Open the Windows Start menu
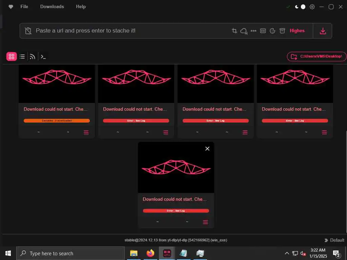 (8, 253)
